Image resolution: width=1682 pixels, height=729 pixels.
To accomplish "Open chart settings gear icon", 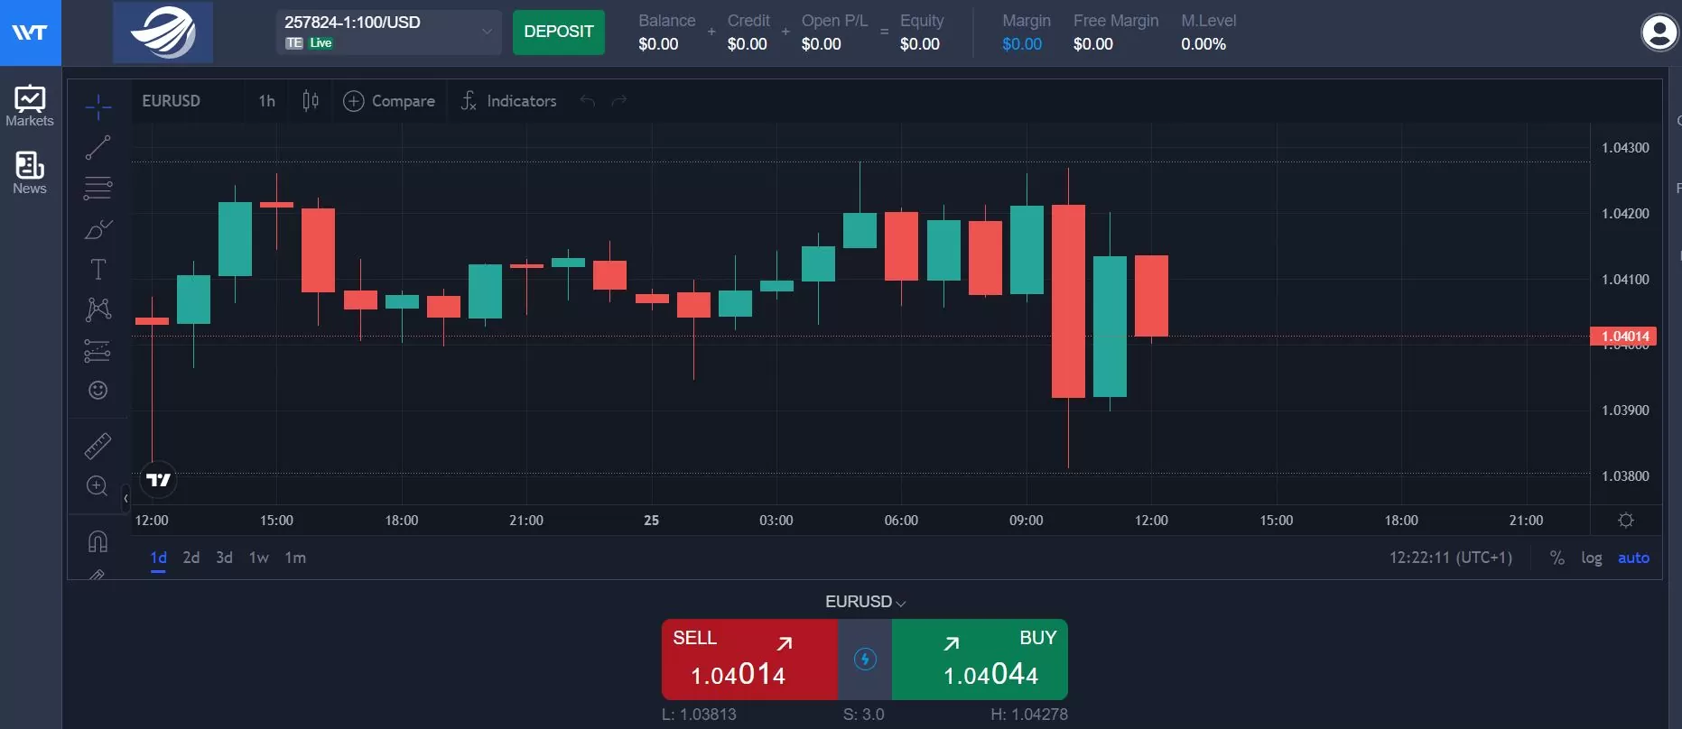I will coord(1626,521).
